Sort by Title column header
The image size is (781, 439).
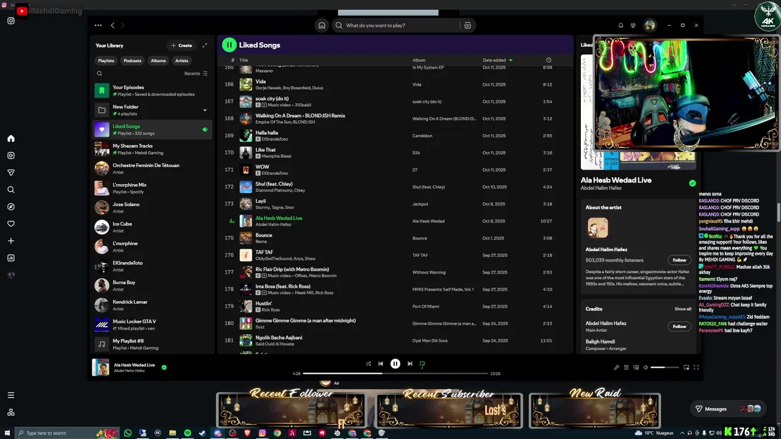243,60
